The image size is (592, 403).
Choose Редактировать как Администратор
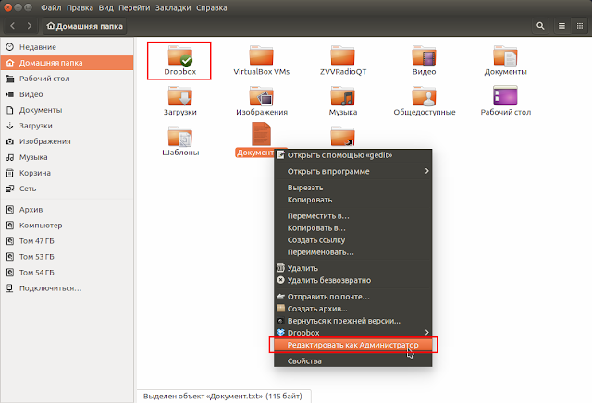click(x=353, y=345)
